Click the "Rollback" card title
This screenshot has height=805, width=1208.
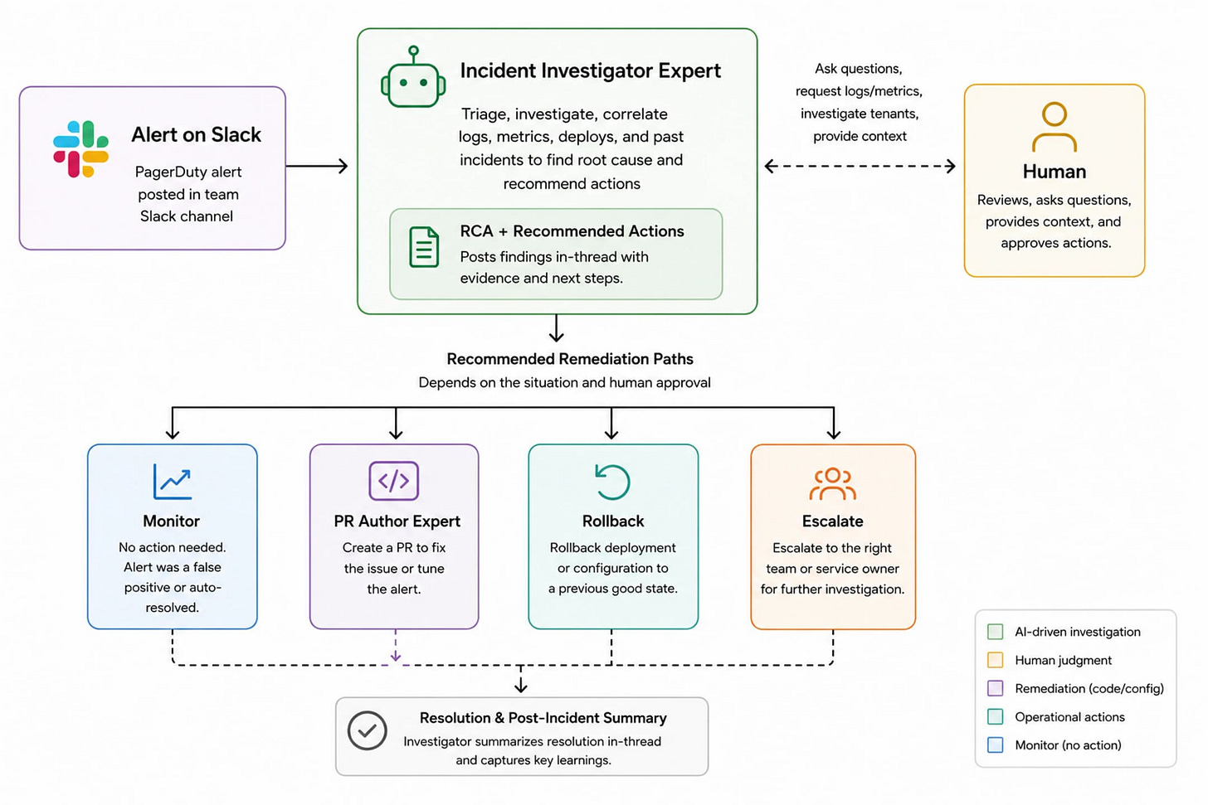(x=613, y=521)
